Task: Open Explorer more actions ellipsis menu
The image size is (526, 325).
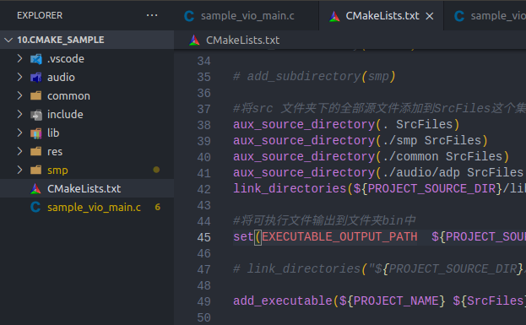Action: [x=152, y=15]
